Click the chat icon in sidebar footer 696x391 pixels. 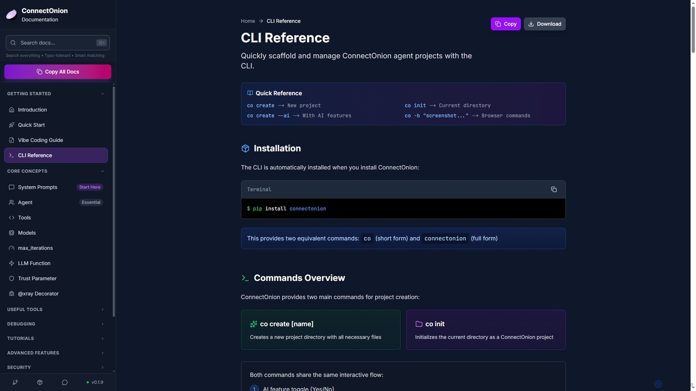(65, 382)
